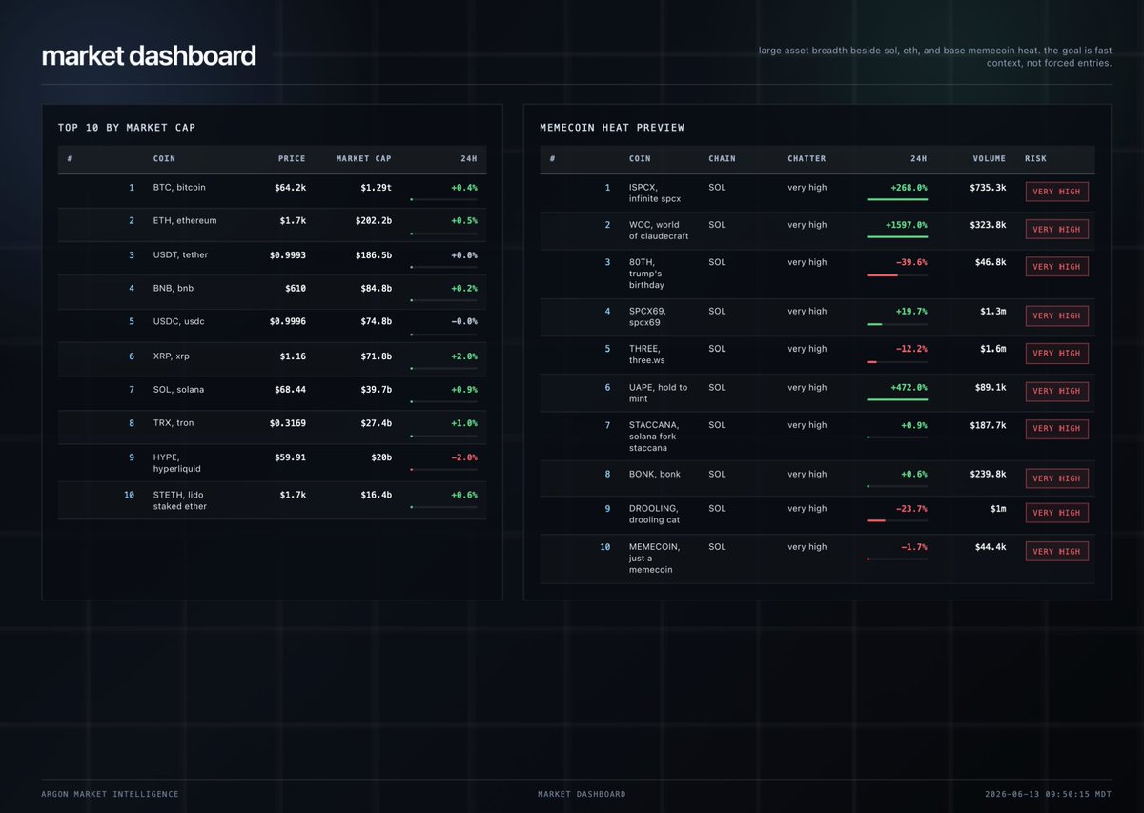Click the VOLUME column header
1144x813 pixels.
[989, 159]
